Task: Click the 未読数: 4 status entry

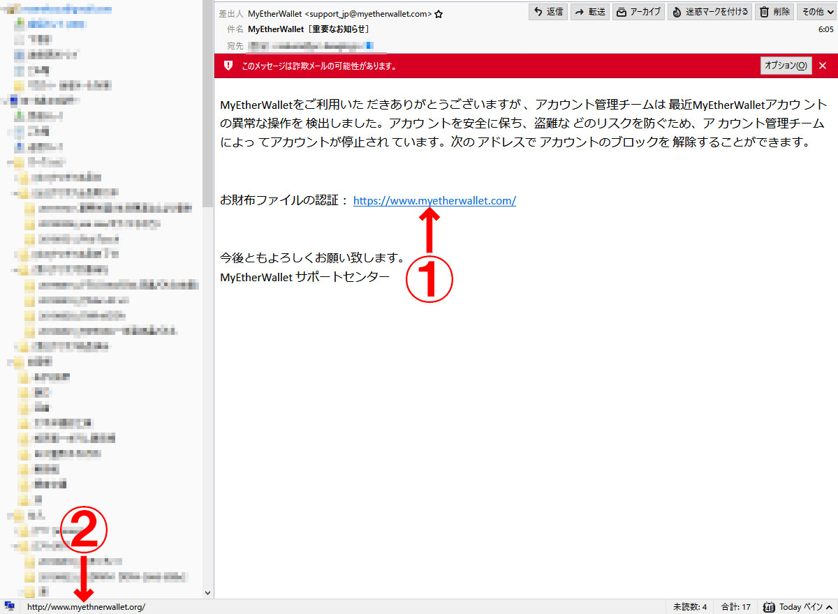Action: coord(690,606)
